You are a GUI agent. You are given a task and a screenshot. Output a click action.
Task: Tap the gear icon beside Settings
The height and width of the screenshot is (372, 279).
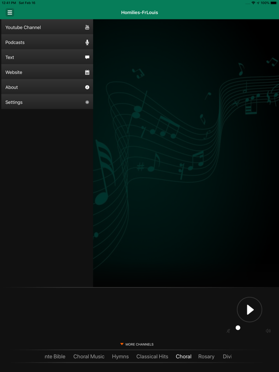click(87, 102)
